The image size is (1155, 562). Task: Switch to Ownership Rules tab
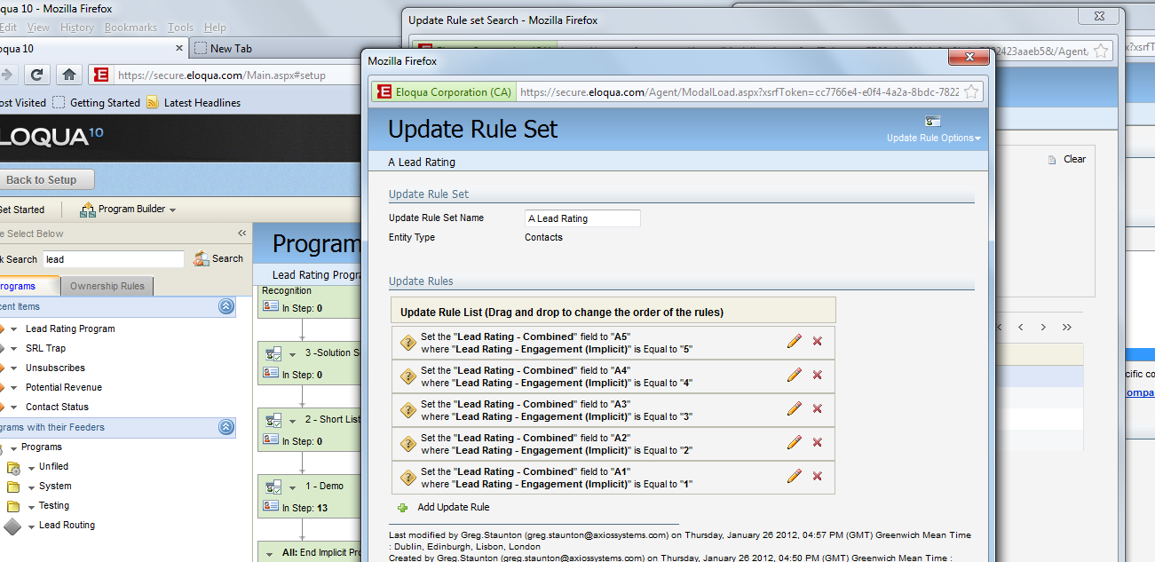click(107, 286)
